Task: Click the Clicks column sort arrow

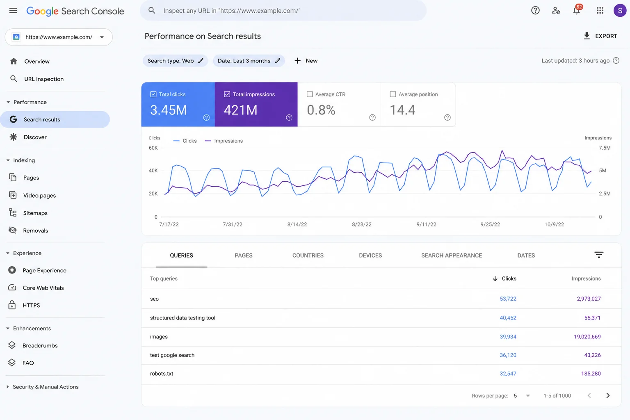Action: tap(495, 278)
